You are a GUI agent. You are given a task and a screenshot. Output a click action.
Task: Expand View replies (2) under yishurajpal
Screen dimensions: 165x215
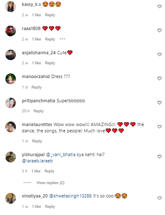(50, 182)
